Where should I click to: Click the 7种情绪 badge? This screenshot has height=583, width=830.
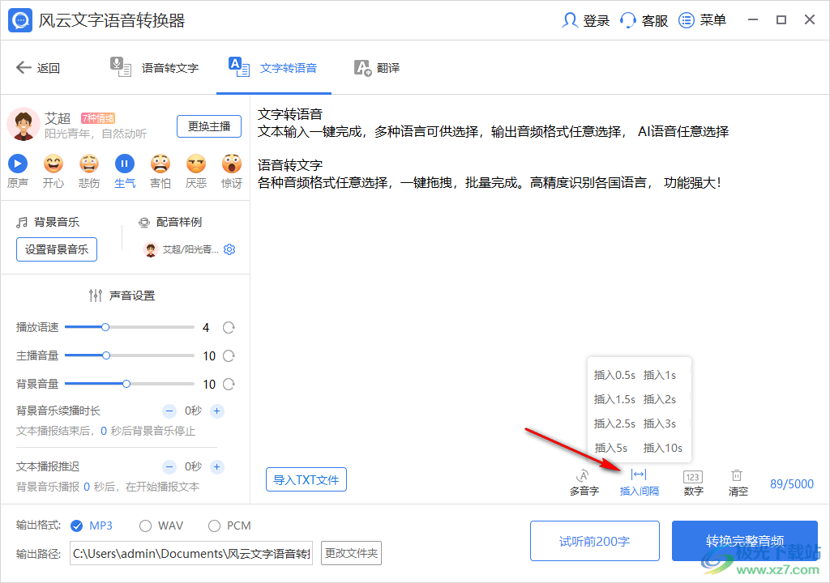[x=98, y=118]
